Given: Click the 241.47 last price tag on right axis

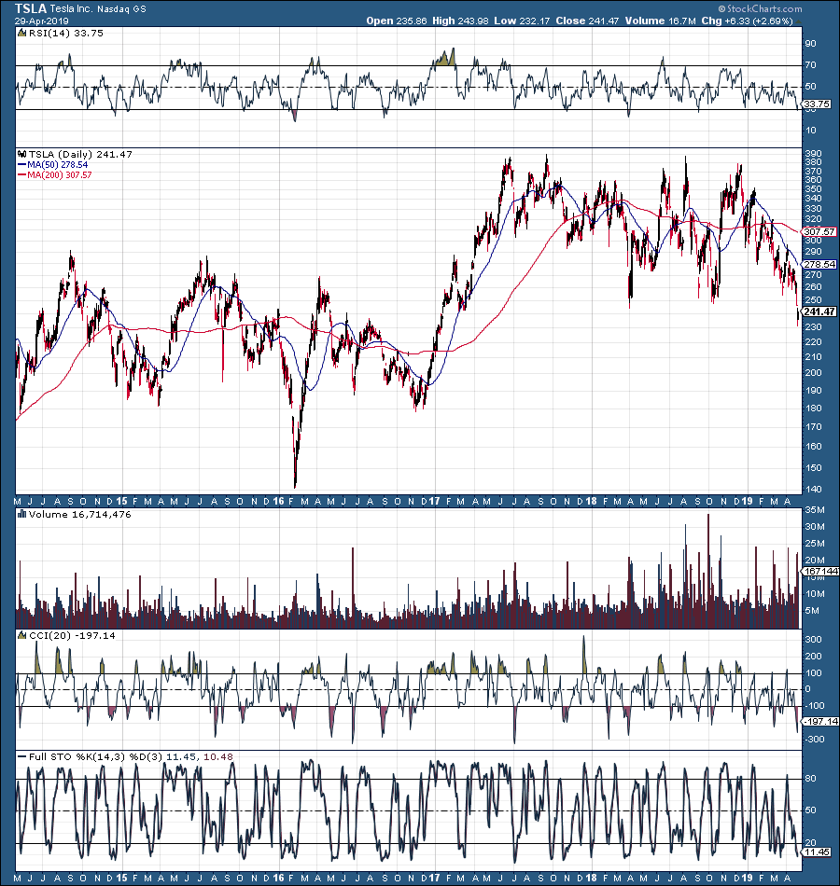Looking at the screenshot, I should tap(819, 311).
